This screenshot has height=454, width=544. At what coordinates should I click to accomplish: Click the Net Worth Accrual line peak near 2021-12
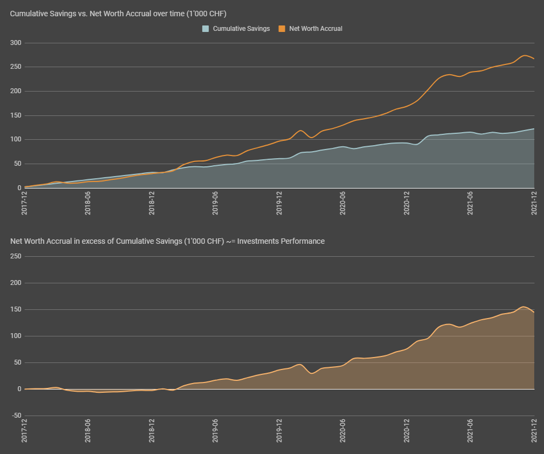tap(524, 55)
